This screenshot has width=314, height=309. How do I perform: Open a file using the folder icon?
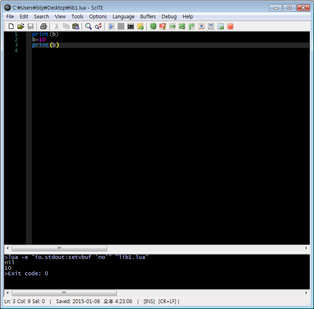pyautogui.click(x=21, y=26)
